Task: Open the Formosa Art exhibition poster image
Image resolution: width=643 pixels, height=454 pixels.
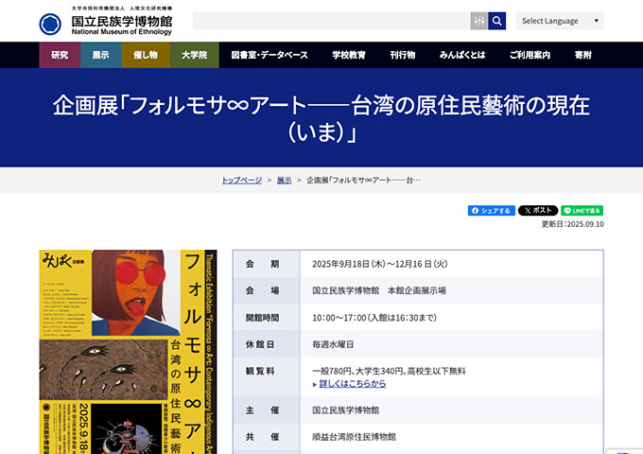Action: pos(114,352)
